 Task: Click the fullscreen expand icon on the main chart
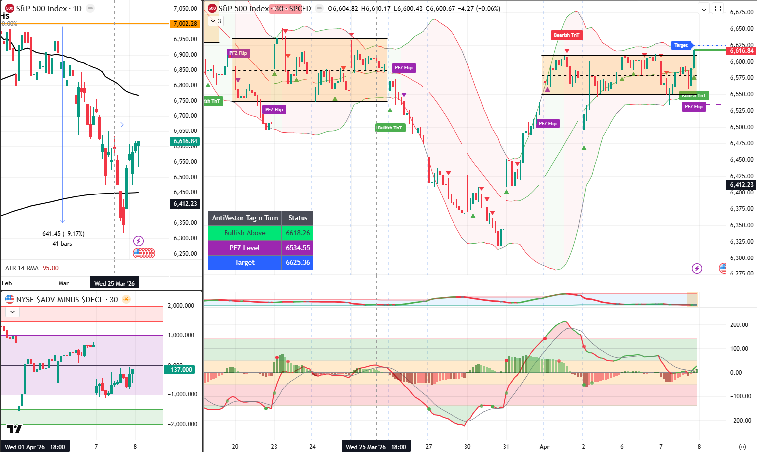[x=718, y=9]
